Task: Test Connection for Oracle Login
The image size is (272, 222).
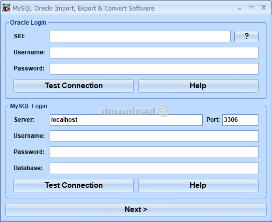Action: (74, 86)
